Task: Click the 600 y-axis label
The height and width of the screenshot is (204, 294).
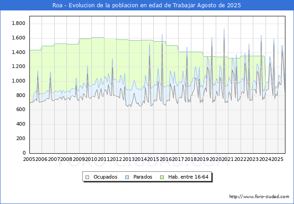Action: pos(21,110)
